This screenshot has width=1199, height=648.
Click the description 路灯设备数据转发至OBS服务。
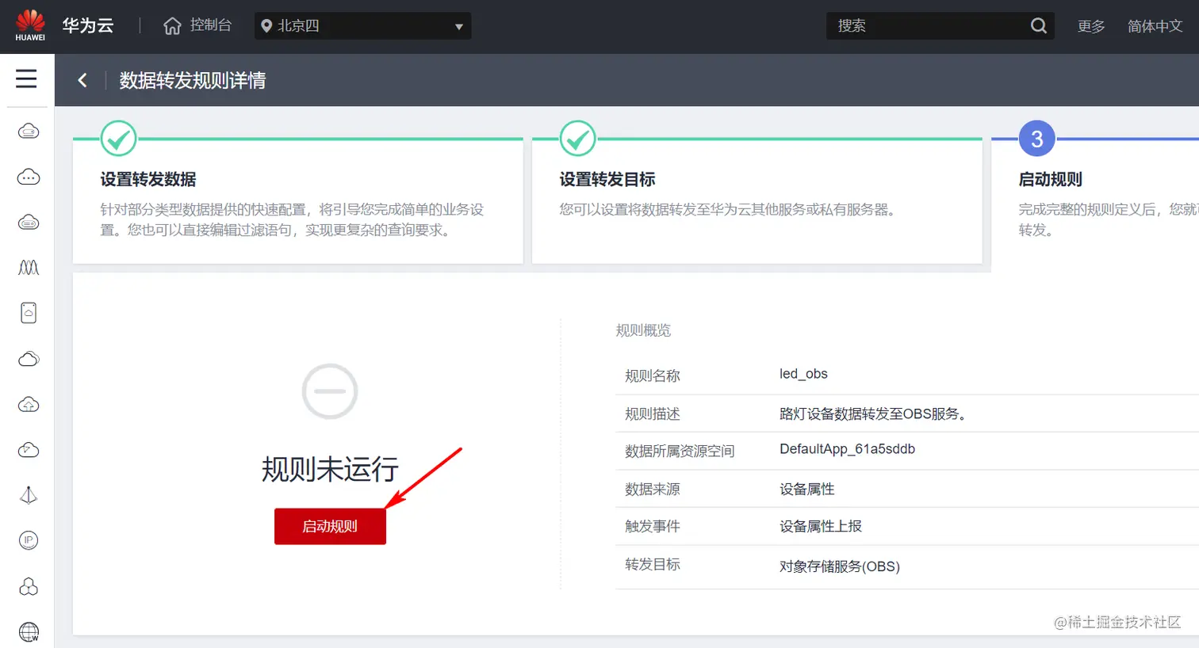tap(875, 414)
